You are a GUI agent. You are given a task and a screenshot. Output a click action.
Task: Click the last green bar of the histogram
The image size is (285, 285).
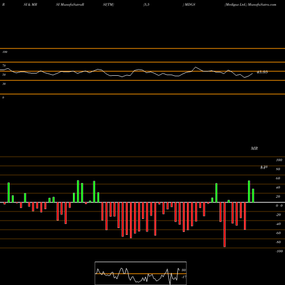[253, 196]
